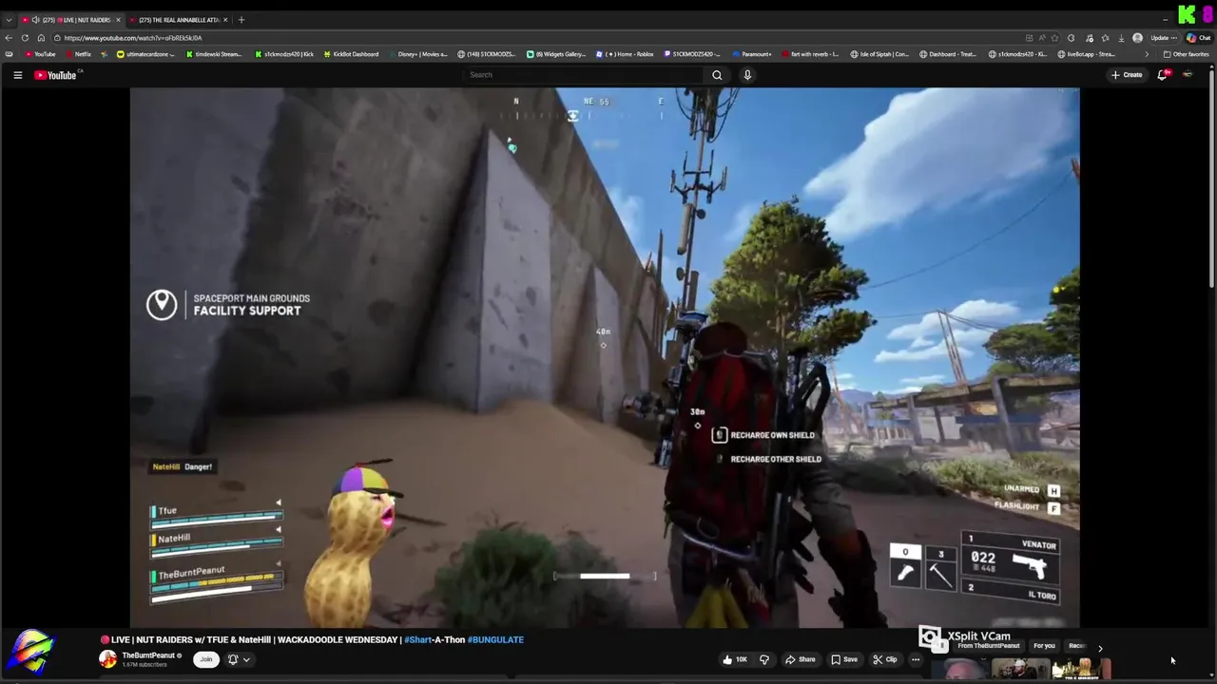Click the browser home icon
The image size is (1217, 684).
coord(41,38)
